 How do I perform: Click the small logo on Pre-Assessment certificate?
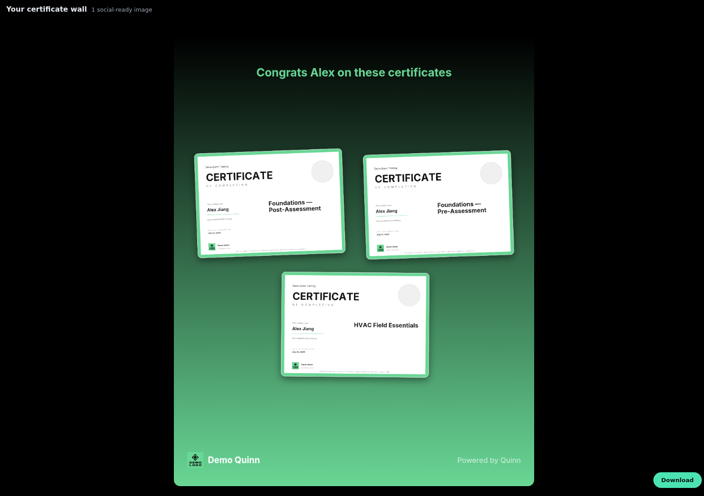pyautogui.click(x=380, y=248)
